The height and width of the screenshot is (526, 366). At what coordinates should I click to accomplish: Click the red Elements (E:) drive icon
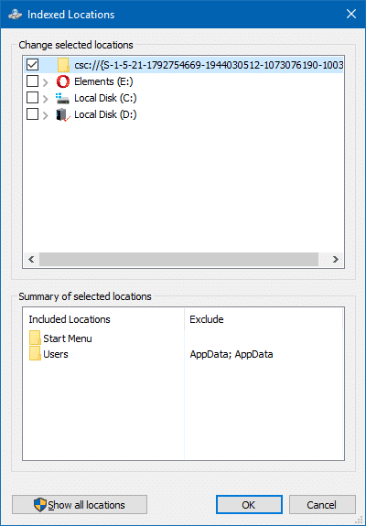click(63, 81)
